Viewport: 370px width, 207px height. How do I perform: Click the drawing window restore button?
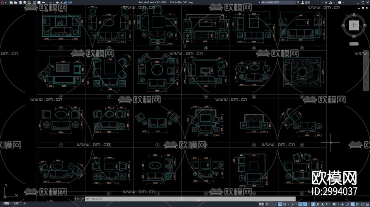click(x=363, y=8)
